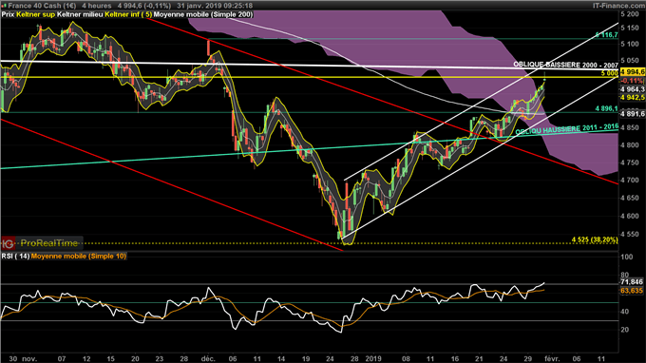Click the févr. marker on time axis

pos(551,358)
